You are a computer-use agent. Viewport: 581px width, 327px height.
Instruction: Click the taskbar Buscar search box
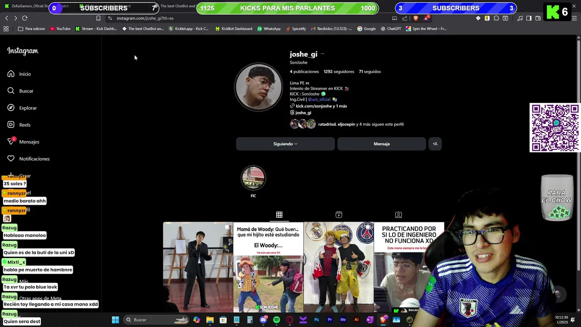156,320
